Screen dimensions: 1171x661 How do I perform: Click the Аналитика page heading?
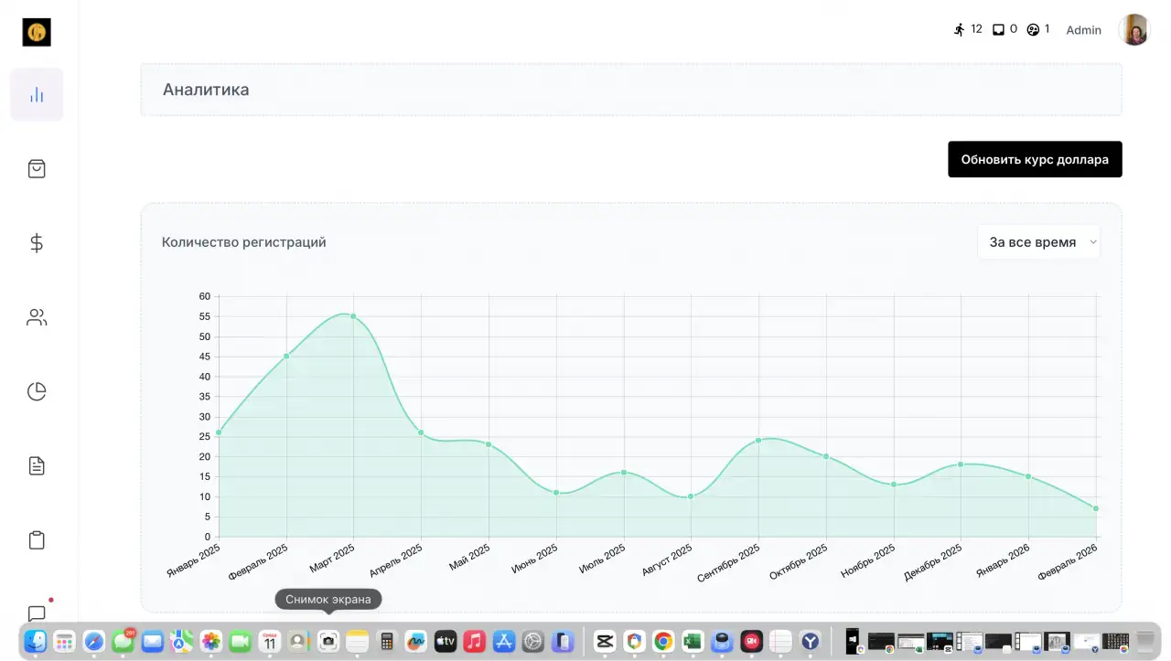coord(206,90)
